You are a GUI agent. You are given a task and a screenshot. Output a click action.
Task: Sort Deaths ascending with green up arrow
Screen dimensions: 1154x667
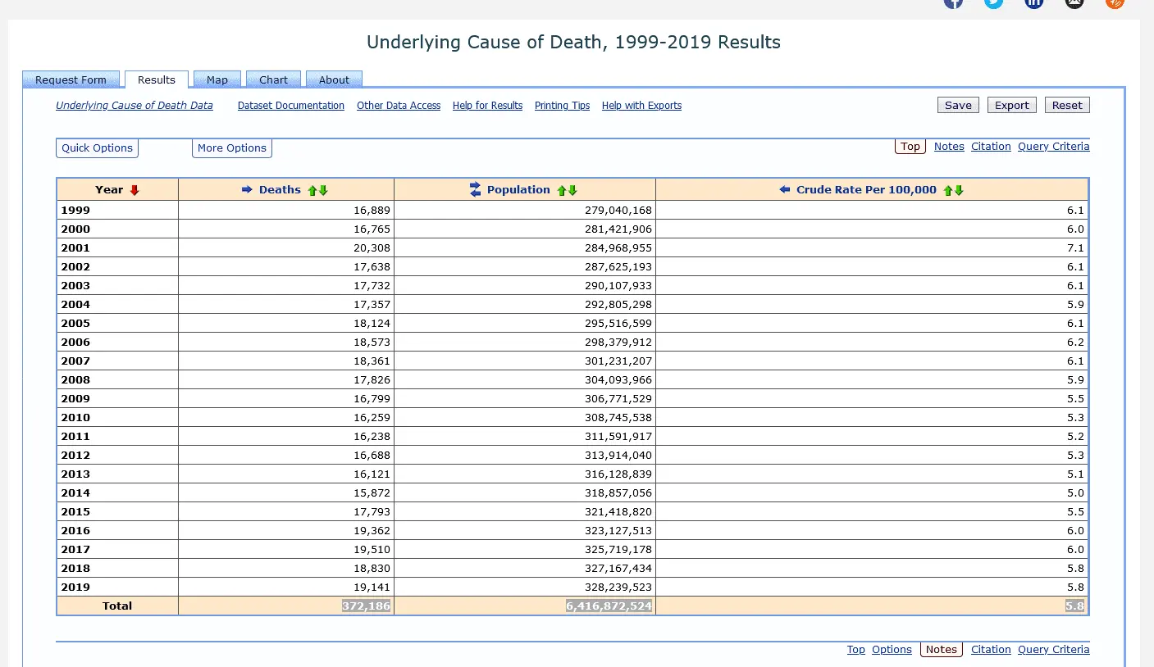coord(312,190)
